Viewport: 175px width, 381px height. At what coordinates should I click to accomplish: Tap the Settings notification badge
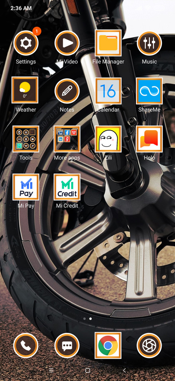(36, 31)
